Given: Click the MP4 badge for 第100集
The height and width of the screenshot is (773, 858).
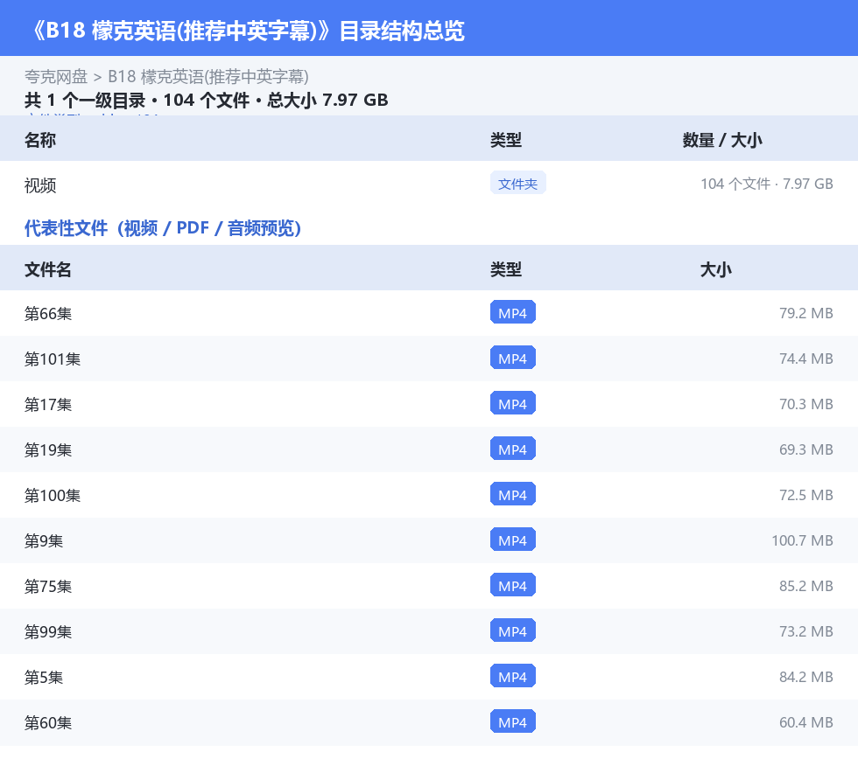Looking at the screenshot, I should click(513, 494).
